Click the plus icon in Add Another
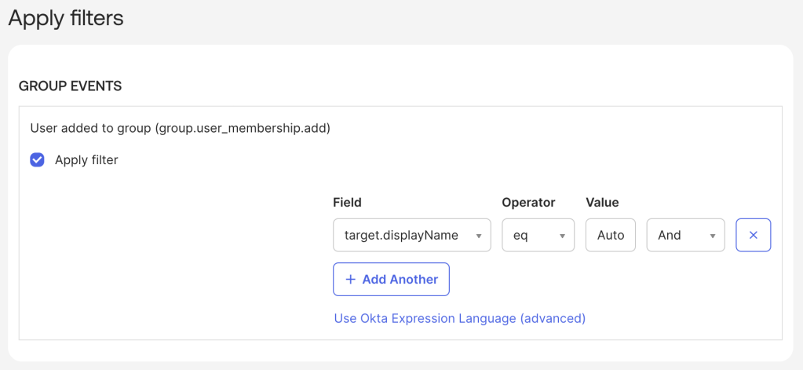803x370 pixels. [x=350, y=280]
